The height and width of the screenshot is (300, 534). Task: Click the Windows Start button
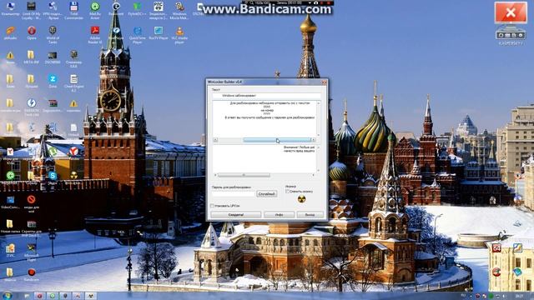[7, 296]
